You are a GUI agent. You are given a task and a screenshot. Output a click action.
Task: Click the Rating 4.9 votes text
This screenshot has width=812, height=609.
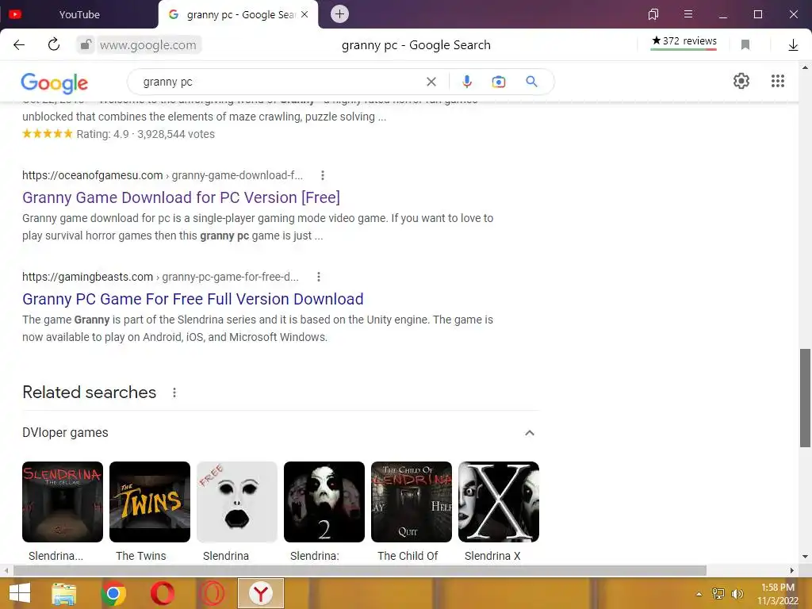click(x=146, y=134)
